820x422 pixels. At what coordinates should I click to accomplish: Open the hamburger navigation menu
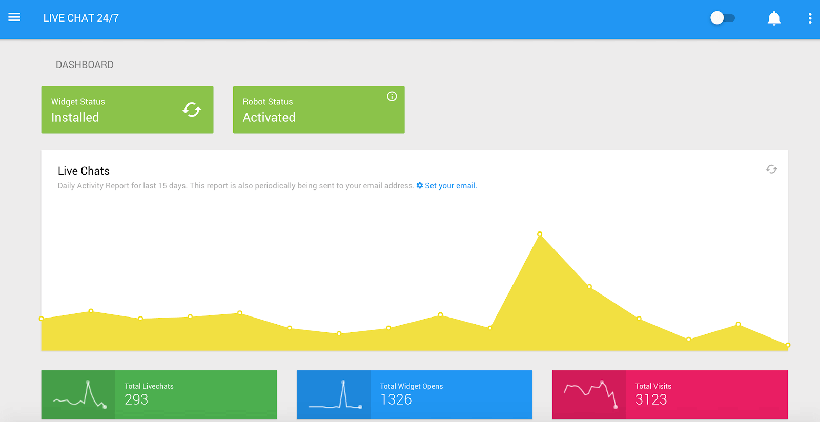14,17
